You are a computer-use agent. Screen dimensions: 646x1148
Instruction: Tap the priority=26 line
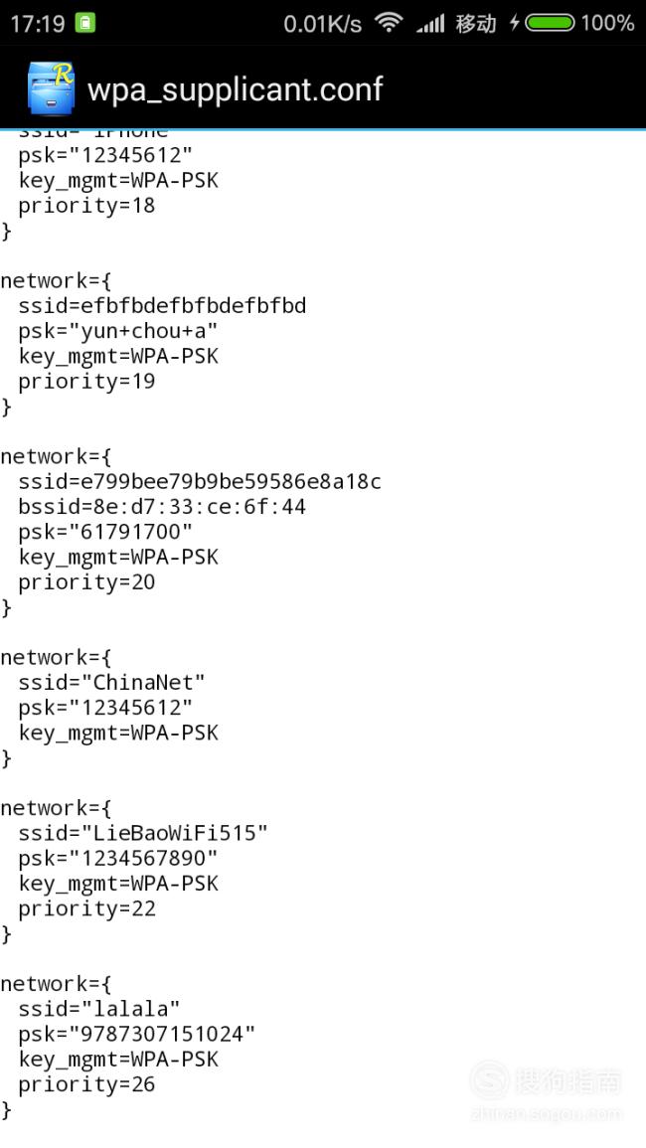pos(86,1084)
